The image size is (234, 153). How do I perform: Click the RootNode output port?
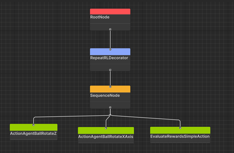pos(110,30)
